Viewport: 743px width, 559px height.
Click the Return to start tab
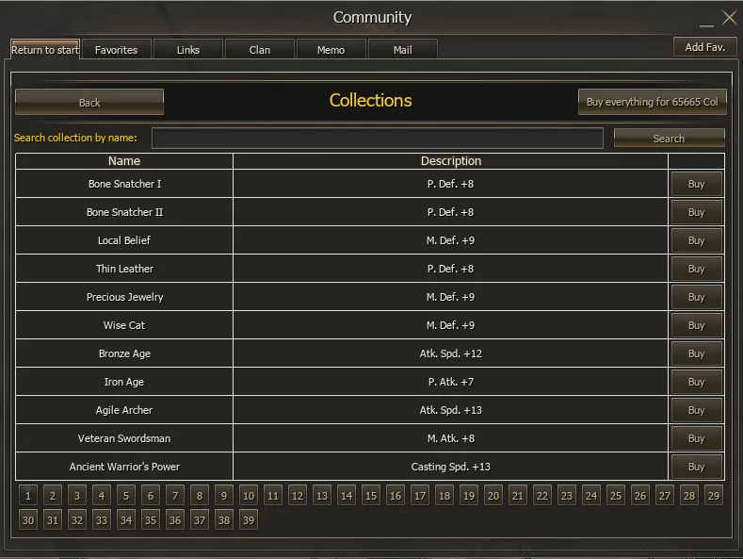(x=45, y=50)
